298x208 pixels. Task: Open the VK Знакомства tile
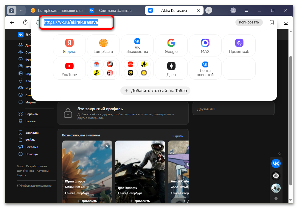pyautogui.click(x=137, y=45)
